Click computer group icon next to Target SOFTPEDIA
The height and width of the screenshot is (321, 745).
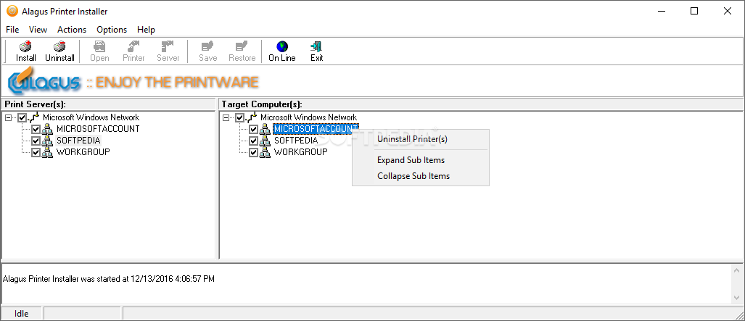tap(265, 141)
